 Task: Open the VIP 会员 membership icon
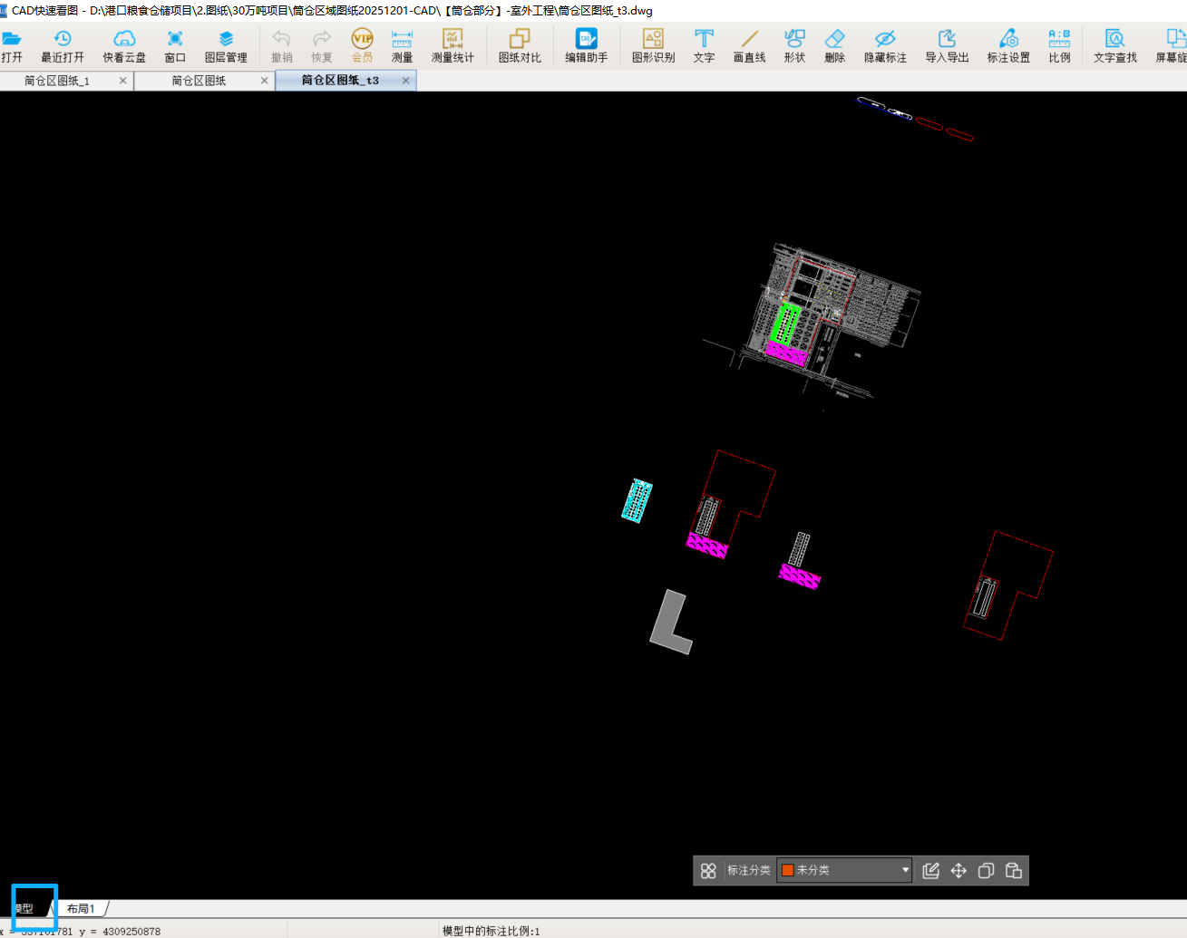(x=362, y=45)
